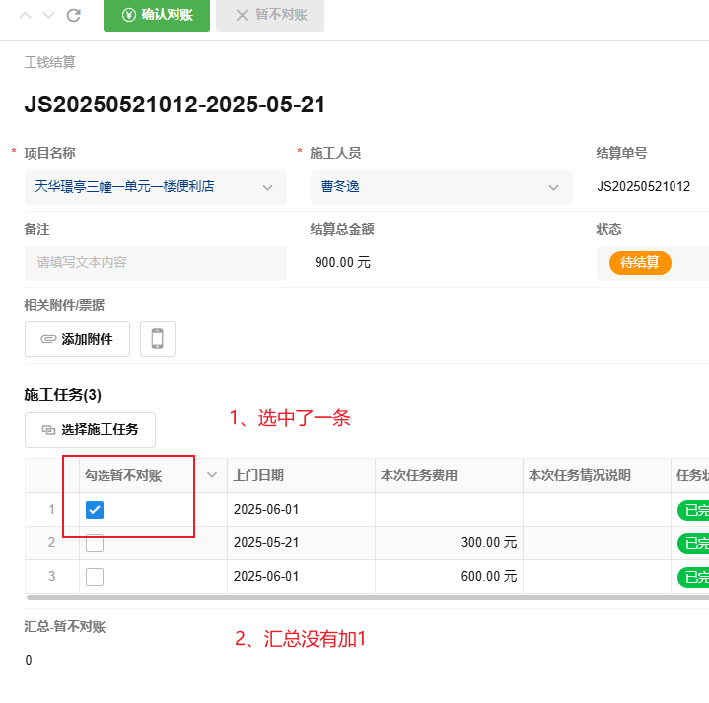The width and height of the screenshot is (709, 703).
Task: Open the 项目名称 dropdown
Action: [267, 187]
